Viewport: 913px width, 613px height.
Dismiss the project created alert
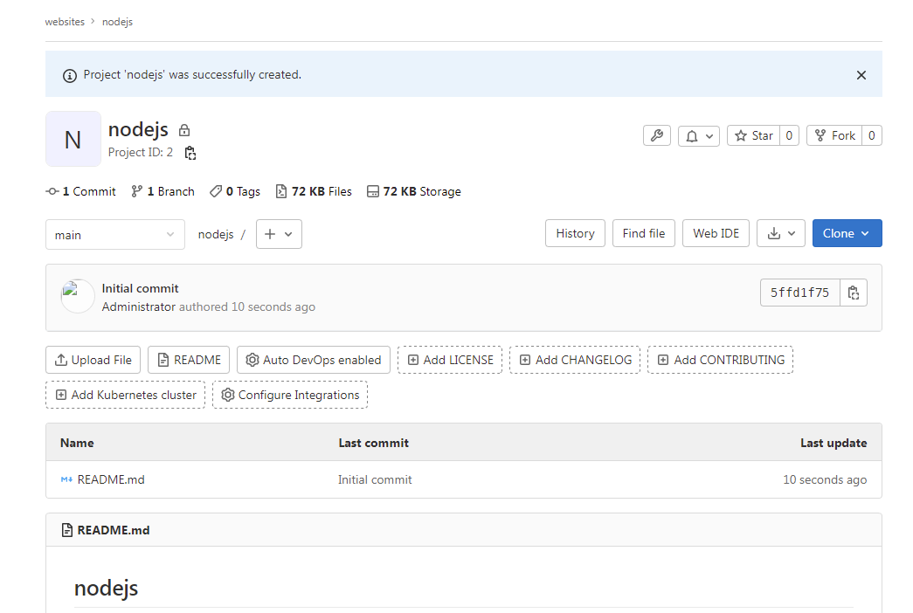pos(861,75)
